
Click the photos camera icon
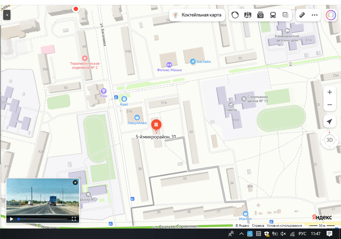(x=260, y=15)
